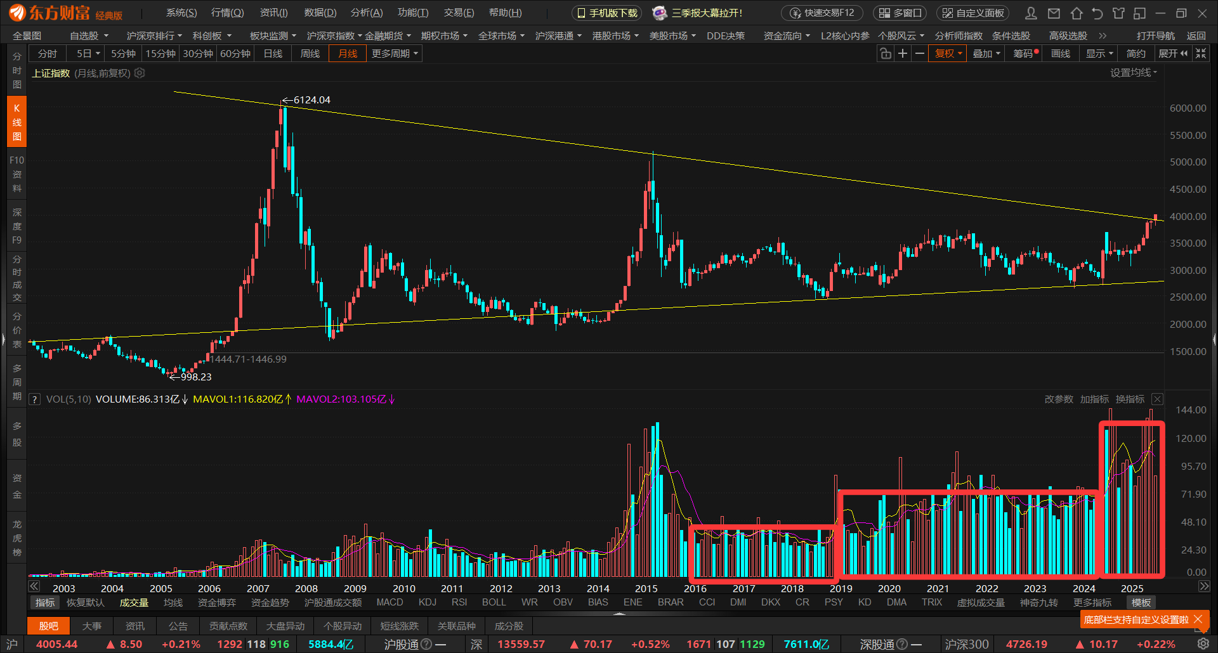The image size is (1218, 653).
Task: Select the MACD indicator tab
Action: (x=390, y=602)
